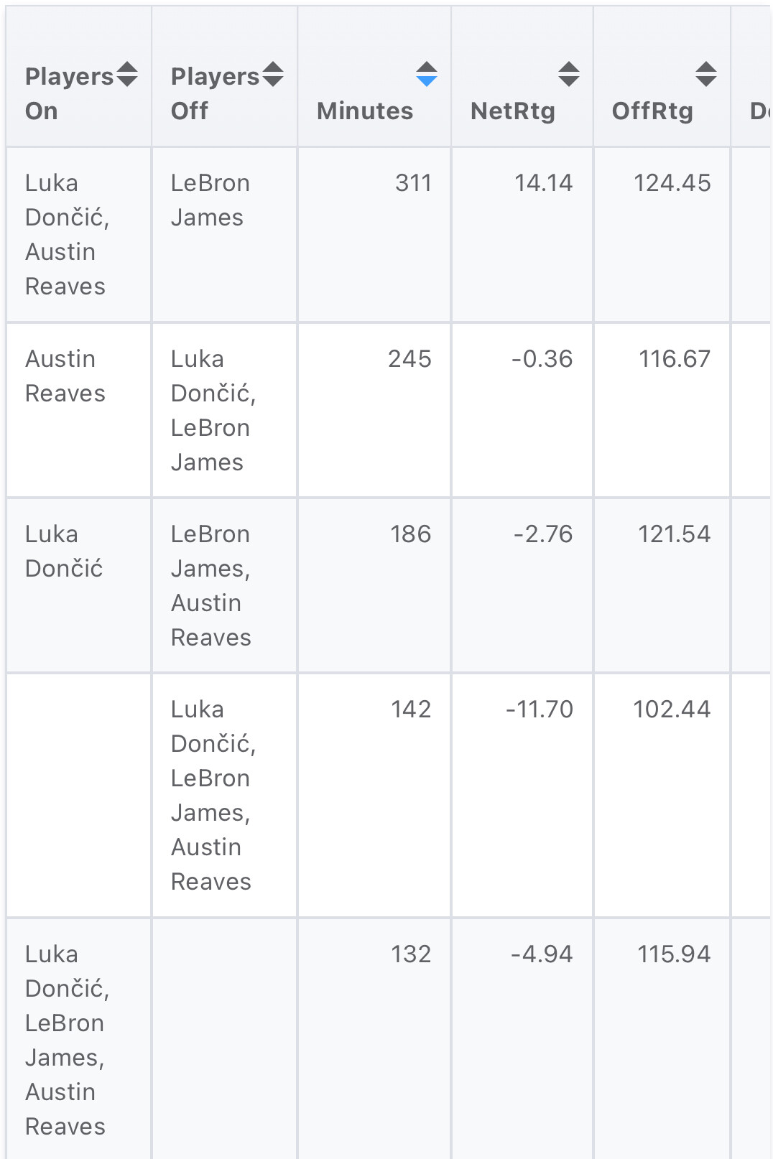Click the 115.94 offensive rating cell
Screen dimensions: 773x1159
click(x=674, y=954)
